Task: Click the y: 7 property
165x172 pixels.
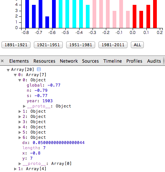Action: pyautogui.click(x=27, y=158)
